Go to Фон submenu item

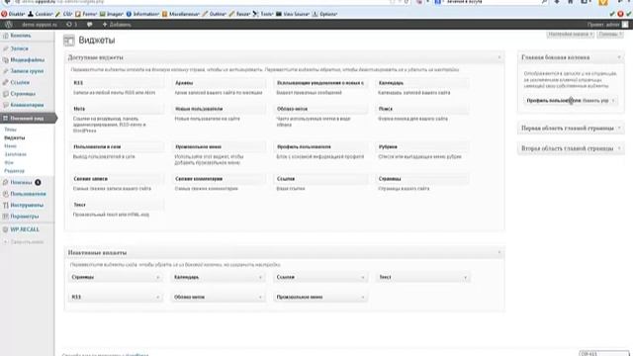tap(9, 162)
